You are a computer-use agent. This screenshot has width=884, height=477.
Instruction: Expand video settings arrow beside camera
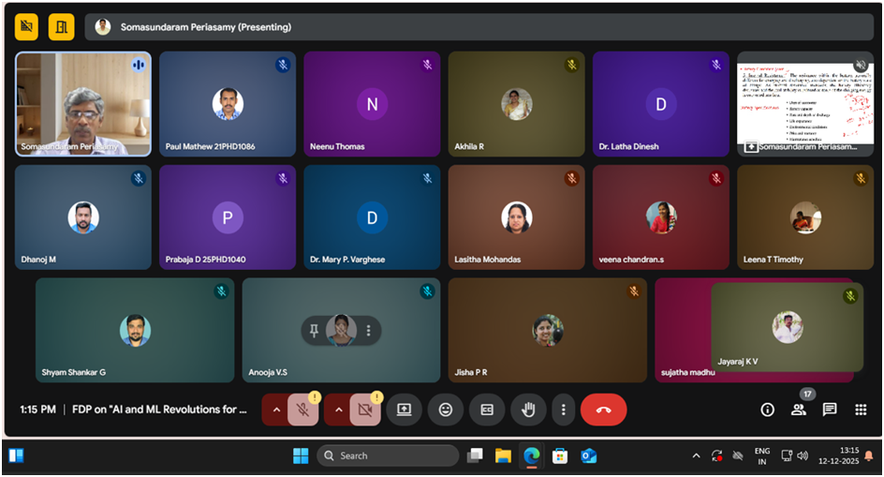point(338,410)
